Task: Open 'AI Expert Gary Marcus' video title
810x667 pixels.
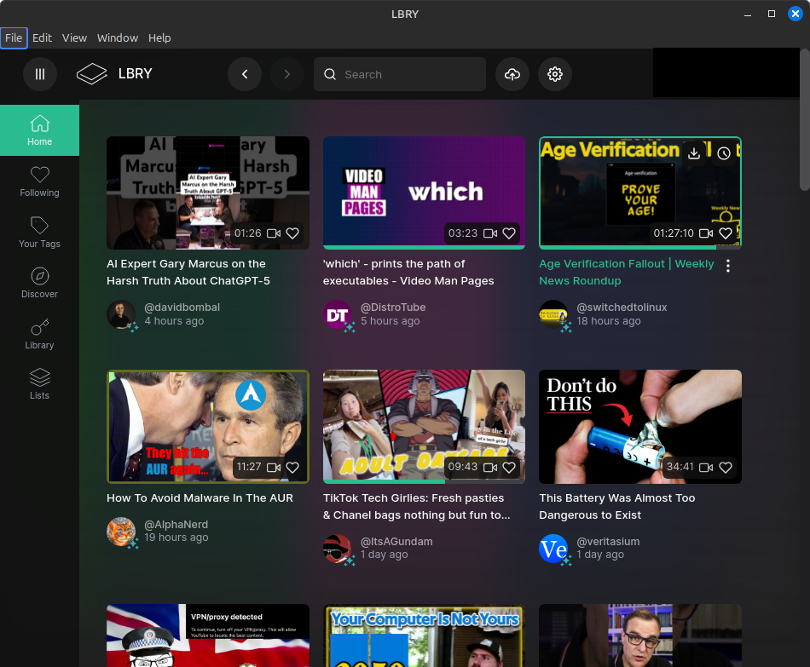Action: 188,272
